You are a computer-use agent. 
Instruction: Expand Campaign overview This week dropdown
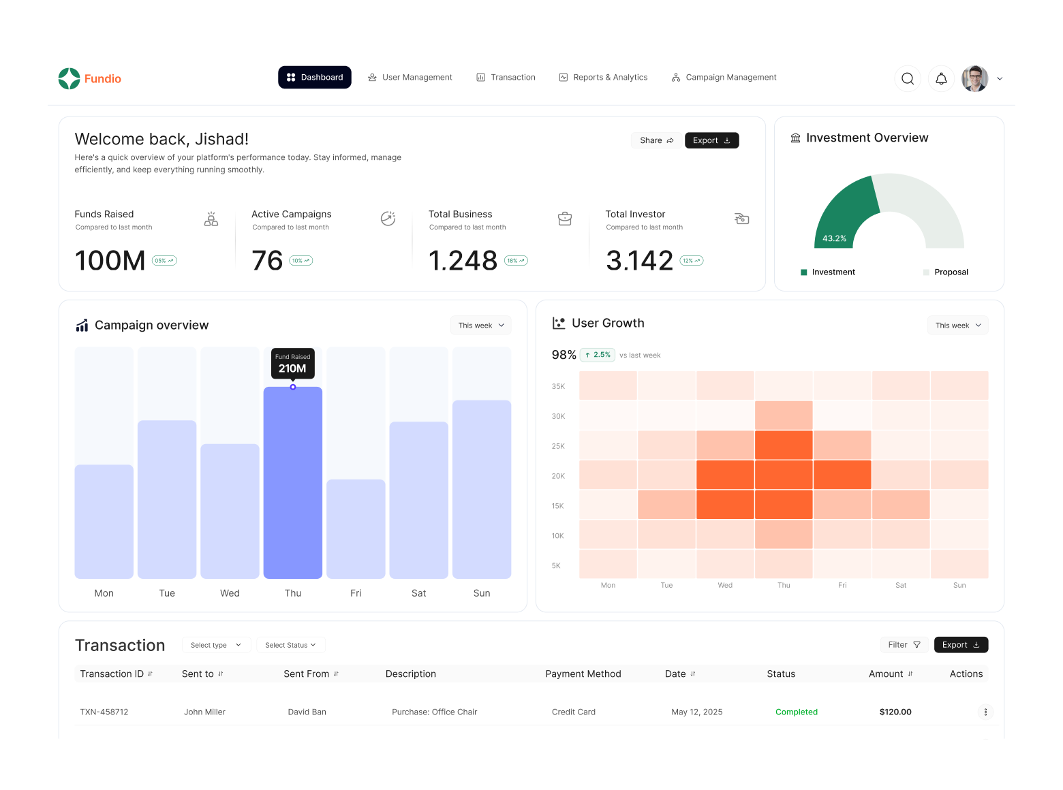480,326
